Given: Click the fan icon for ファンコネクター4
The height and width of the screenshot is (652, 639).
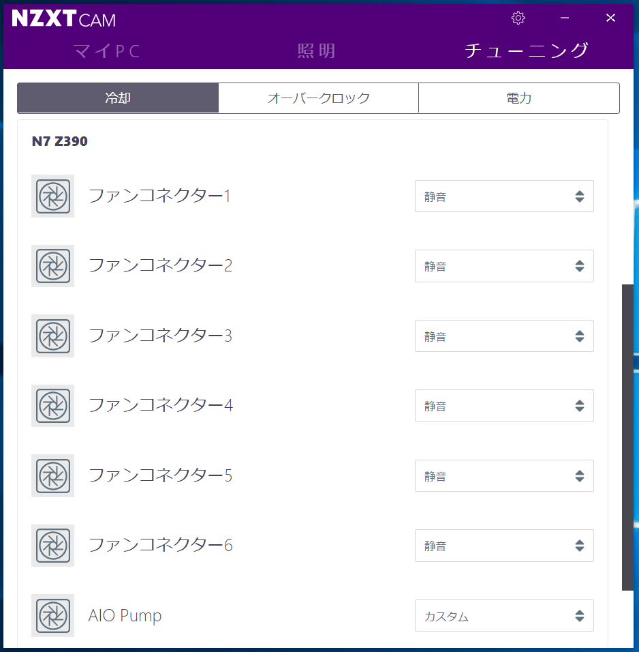Looking at the screenshot, I should coord(52,405).
